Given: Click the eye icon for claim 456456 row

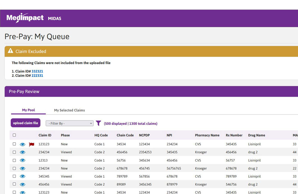Looking at the screenshot, I should [22, 184].
